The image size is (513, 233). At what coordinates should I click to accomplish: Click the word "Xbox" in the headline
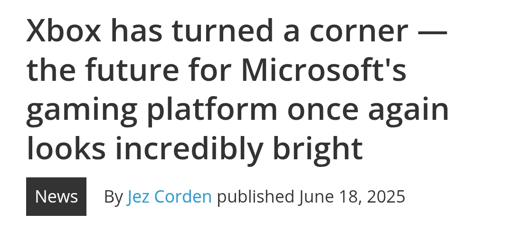[64, 31]
